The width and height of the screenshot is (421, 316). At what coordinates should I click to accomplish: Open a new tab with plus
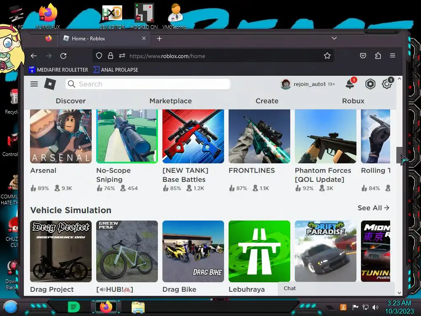coord(159,39)
